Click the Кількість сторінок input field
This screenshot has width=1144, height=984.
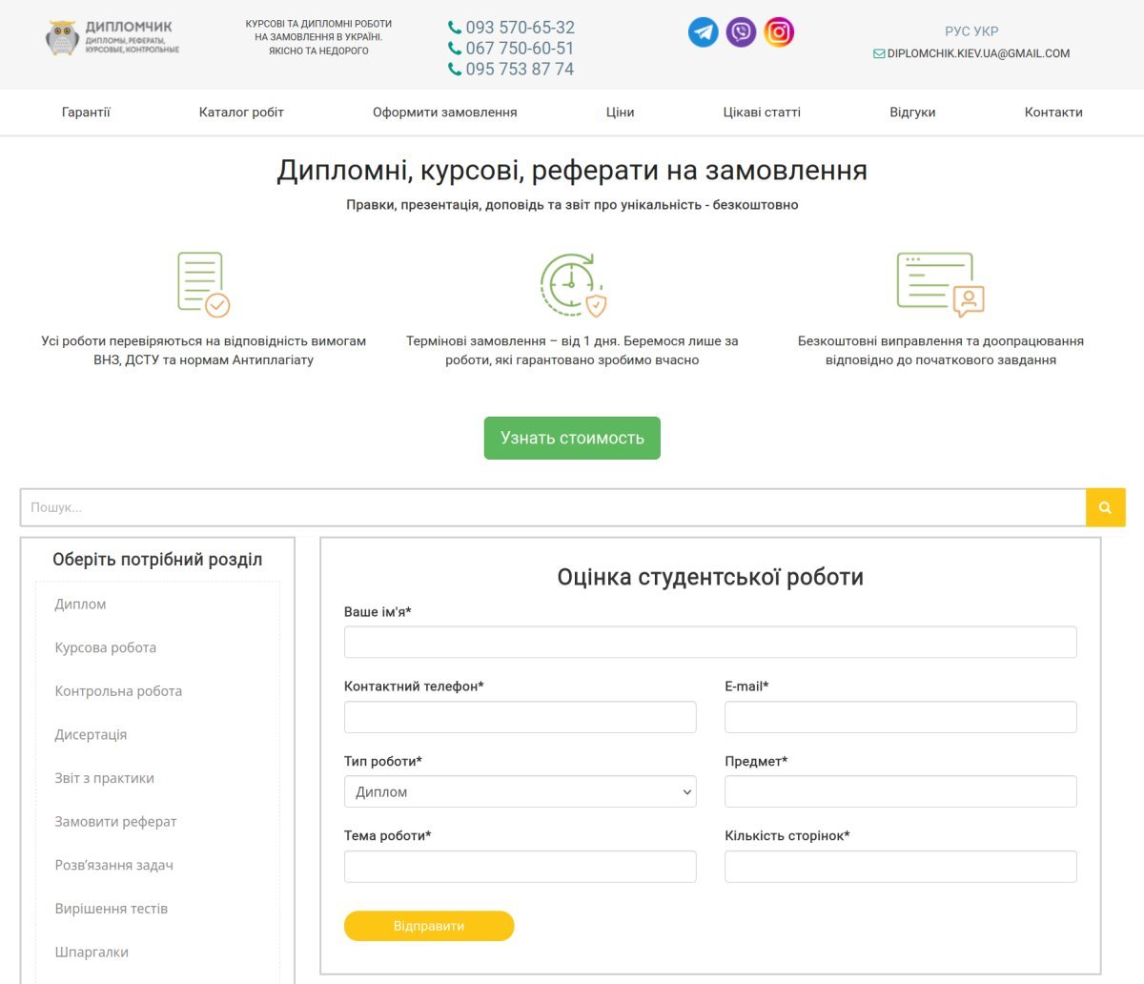[901, 867]
